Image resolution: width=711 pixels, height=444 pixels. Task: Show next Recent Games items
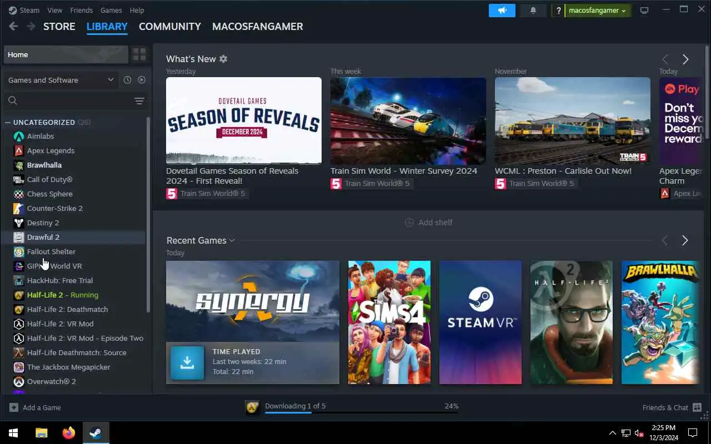[685, 240]
